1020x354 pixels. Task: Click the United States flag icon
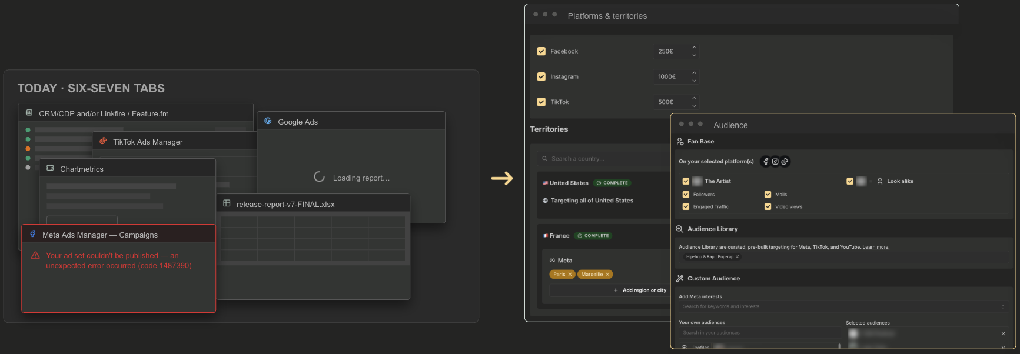[546, 183]
